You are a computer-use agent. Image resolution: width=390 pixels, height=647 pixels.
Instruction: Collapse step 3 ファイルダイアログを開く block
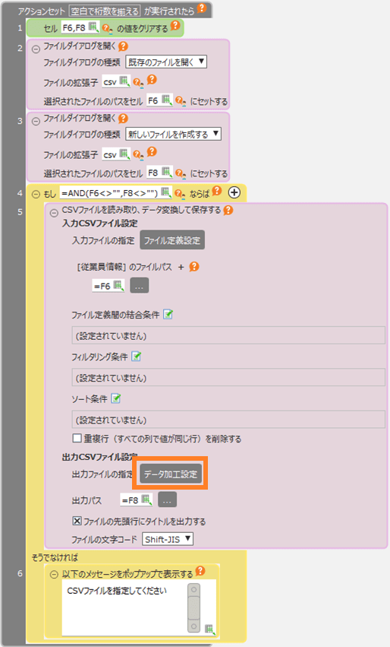coord(36,122)
